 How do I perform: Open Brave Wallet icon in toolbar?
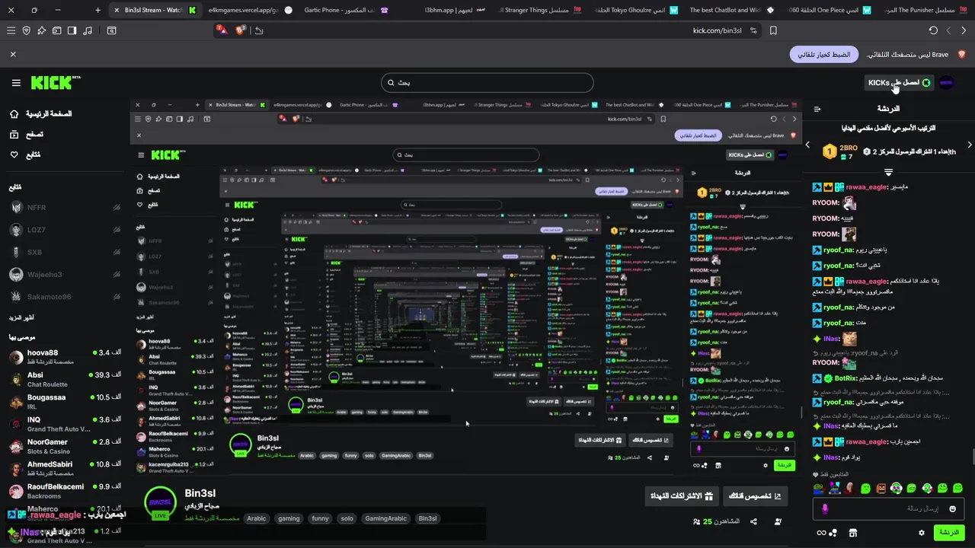click(56, 30)
